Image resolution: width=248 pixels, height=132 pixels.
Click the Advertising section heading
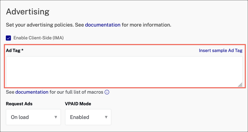[28, 12]
